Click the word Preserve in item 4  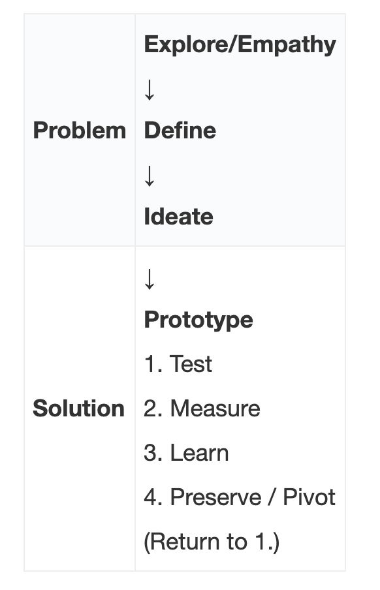tap(216, 497)
